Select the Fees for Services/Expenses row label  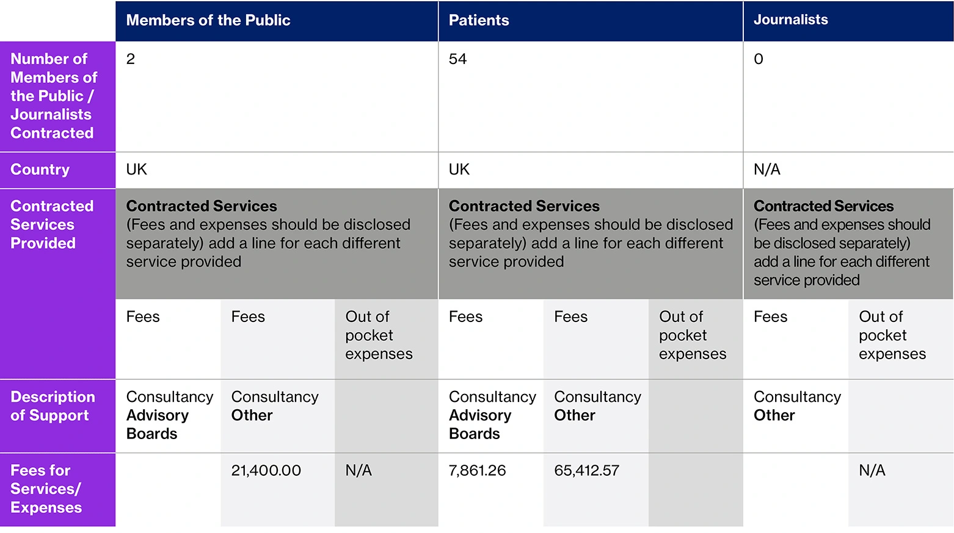pyautogui.click(x=46, y=488)
